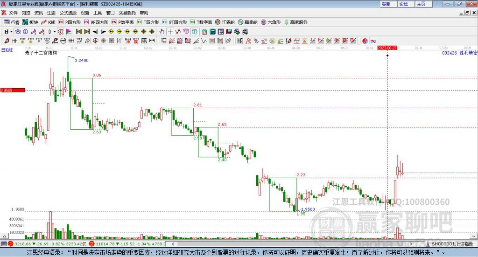Open the 六角形 hexagon tool

[x=271, y=22]
